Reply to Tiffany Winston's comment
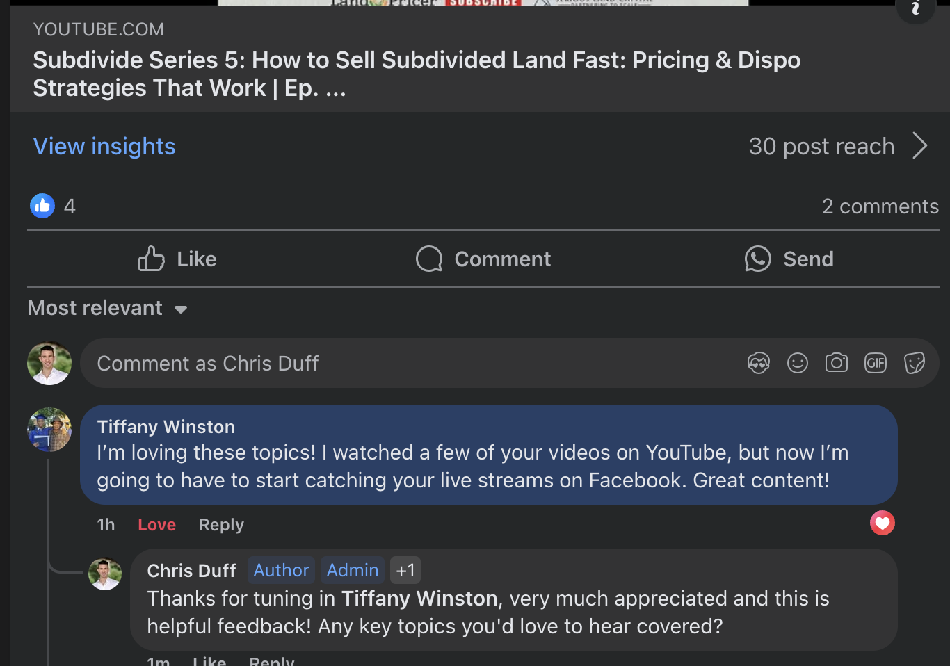This screenshot has height=666, width=950. (221, 525)
